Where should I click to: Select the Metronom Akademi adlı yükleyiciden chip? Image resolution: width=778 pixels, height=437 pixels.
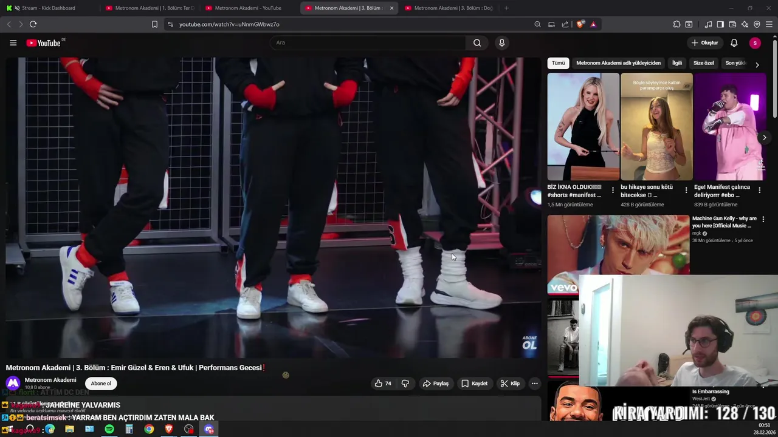618,63
